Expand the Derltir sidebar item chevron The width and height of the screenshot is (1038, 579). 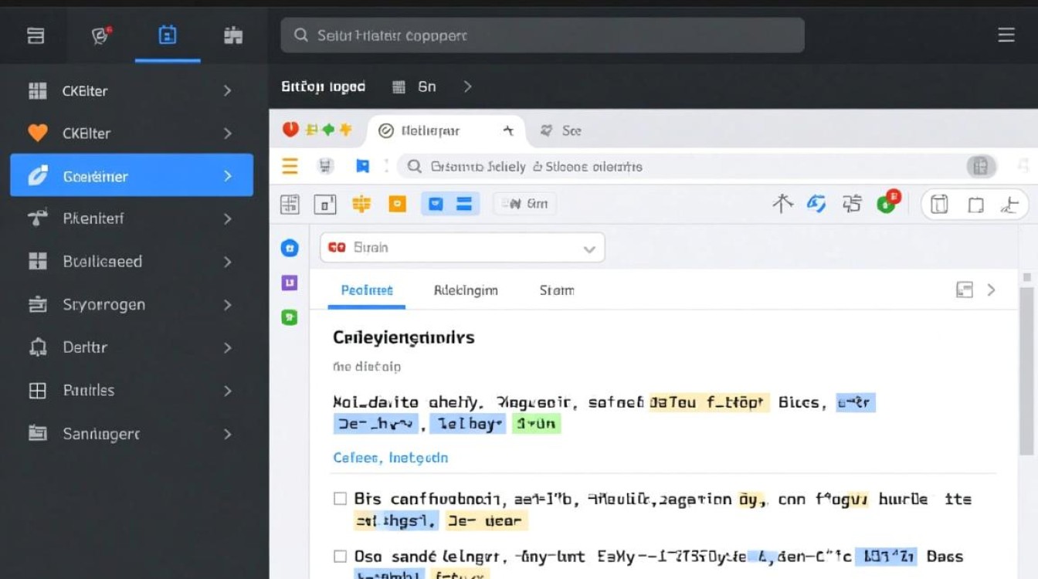227,347
